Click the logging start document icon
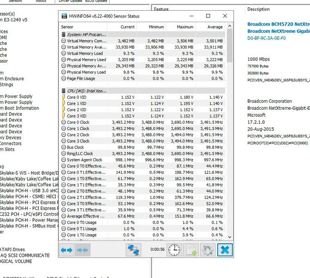This screenshot has width=310, height=278. [x=191, y=250]
